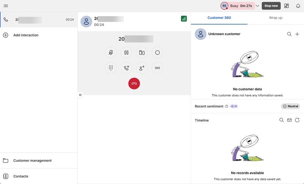Switch to the Wrap up tab

(276, 18)
